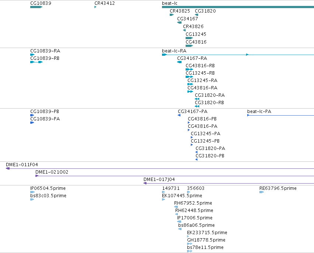Select the beat-Ic gene bar
This screenshot has height=253, width=314.
click(238, 7)
